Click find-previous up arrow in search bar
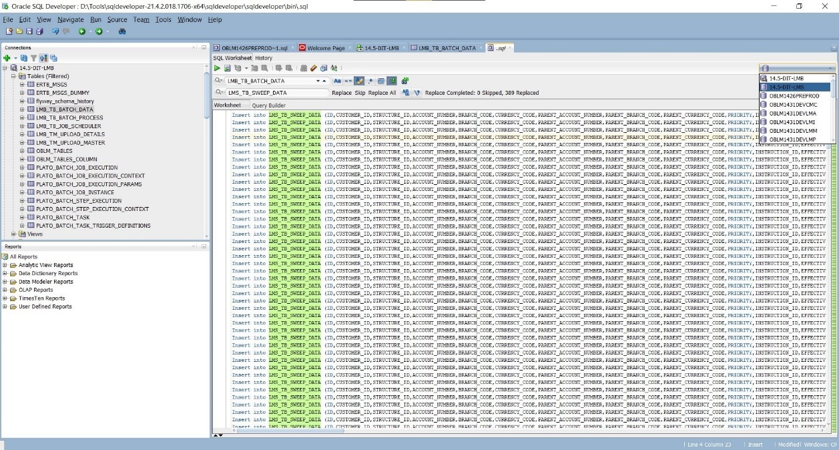Image resolution: width=839 pixels, height=450 pixels. (x=324, y=81)
